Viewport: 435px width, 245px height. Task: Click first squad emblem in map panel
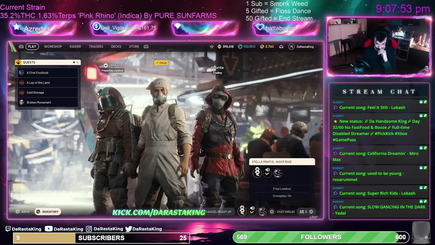click(x=257, y=173)
